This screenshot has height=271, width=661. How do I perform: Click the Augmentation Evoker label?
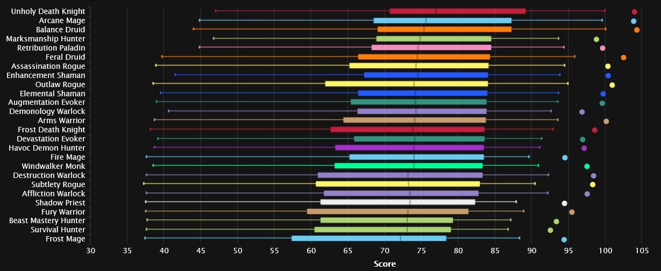point(47,102)
